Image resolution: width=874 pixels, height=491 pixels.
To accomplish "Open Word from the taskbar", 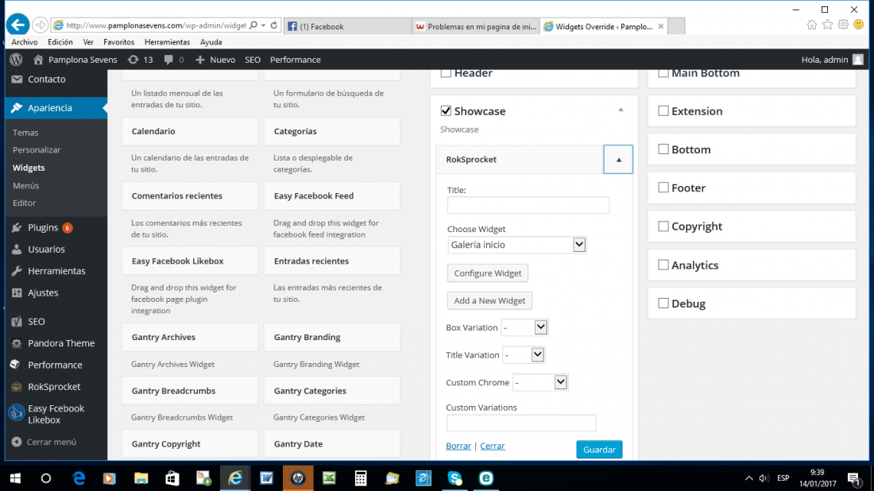I will click(x=266, y=478).
